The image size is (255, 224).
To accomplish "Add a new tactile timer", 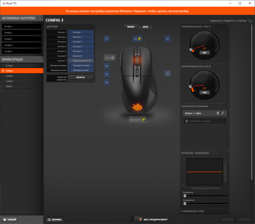I will [205, 121].
